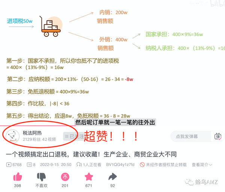Screen dimensions: 225x192
Task: Click the 1人正在看 viewers indicator
Action: click(x=89, y=165)
